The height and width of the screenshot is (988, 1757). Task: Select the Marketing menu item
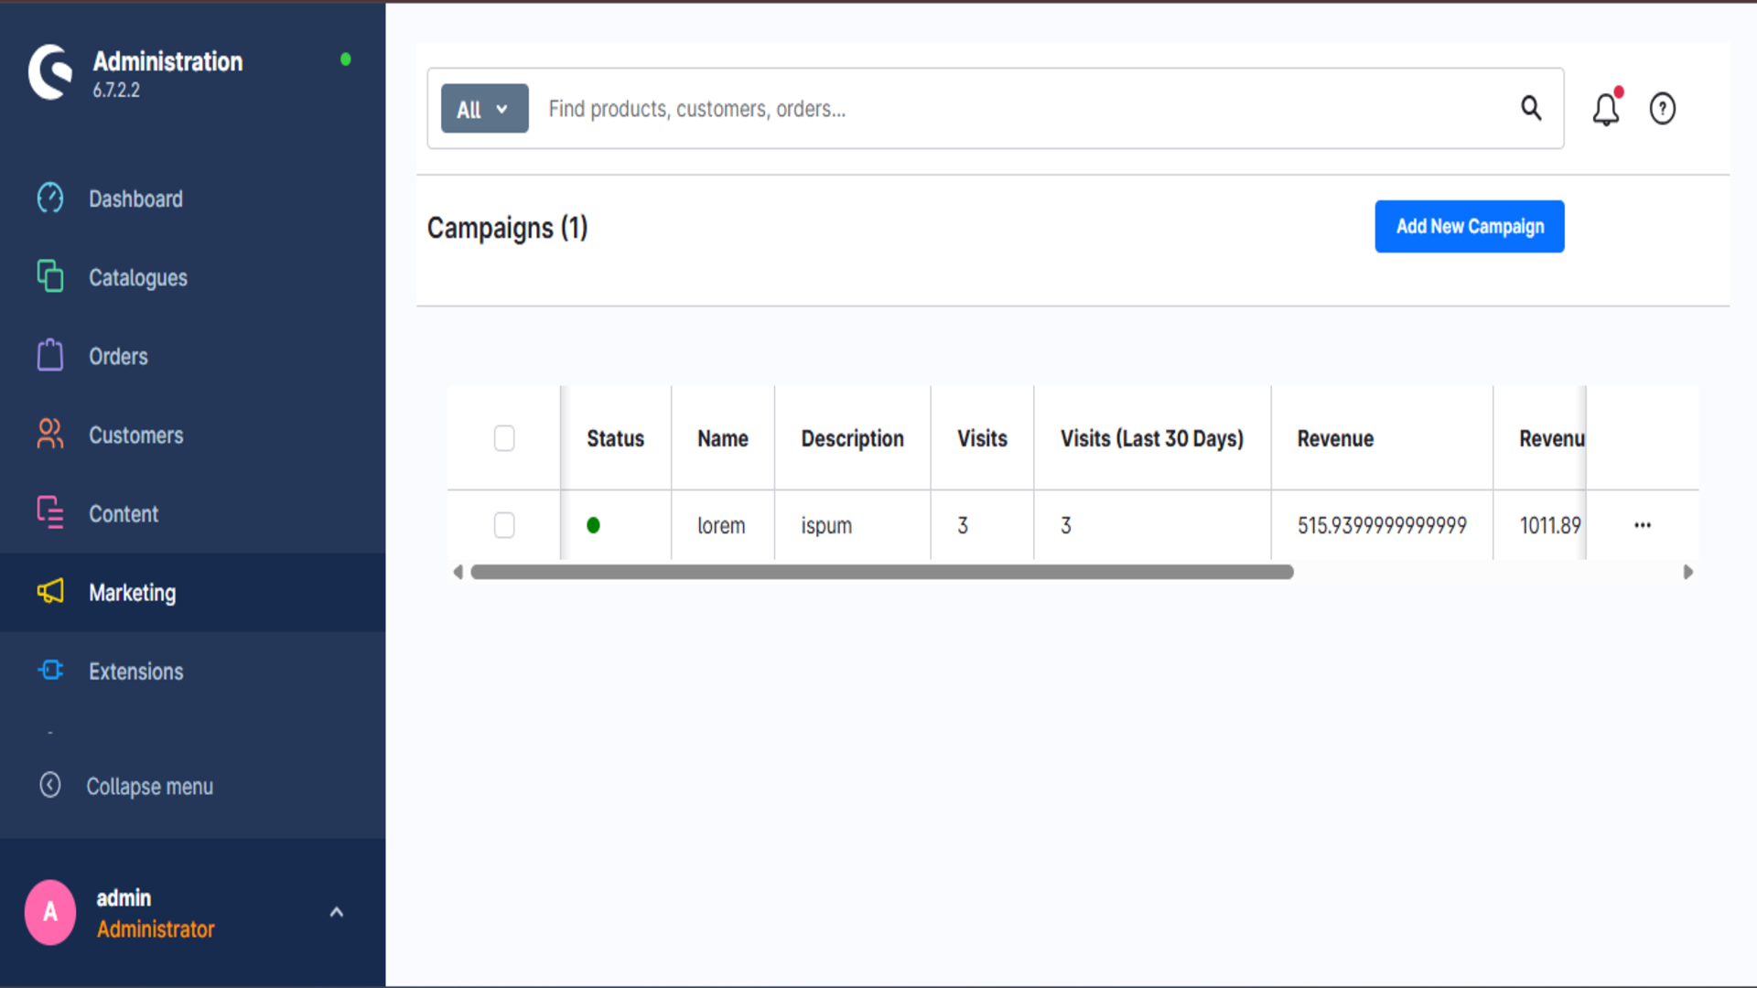coord(132,593)
